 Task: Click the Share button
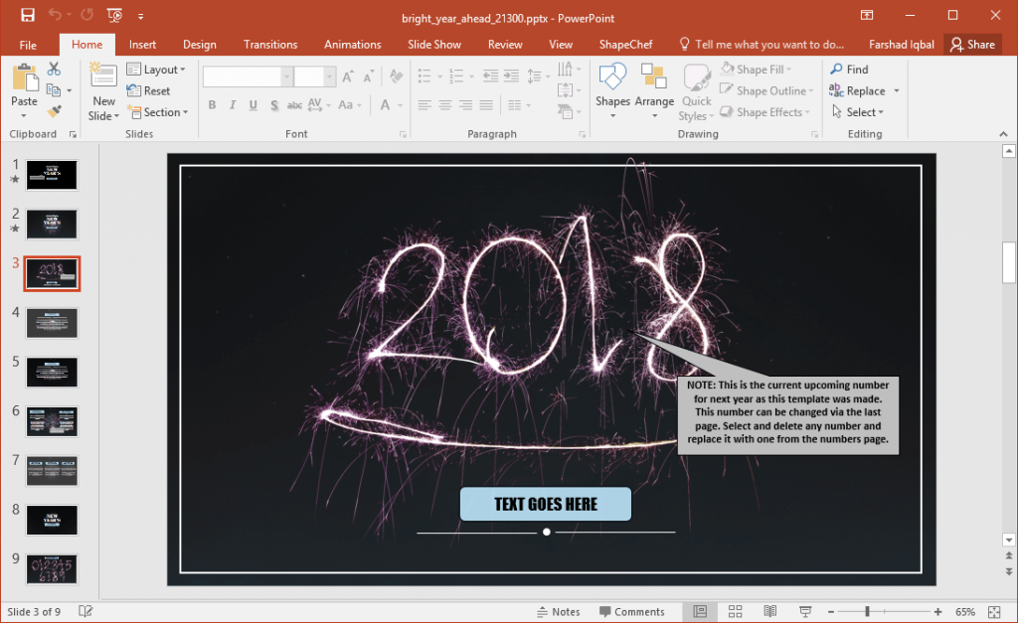972,44
